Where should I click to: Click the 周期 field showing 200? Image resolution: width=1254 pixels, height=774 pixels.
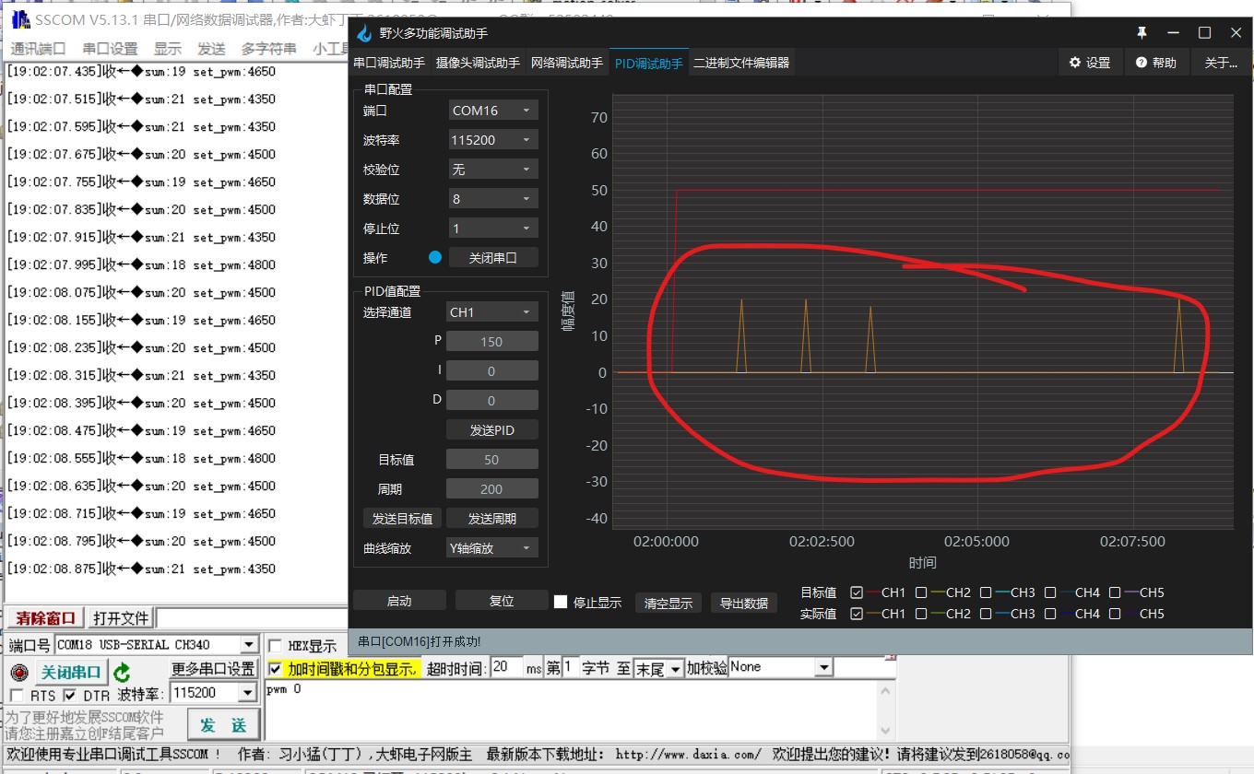tap(492, 489)
